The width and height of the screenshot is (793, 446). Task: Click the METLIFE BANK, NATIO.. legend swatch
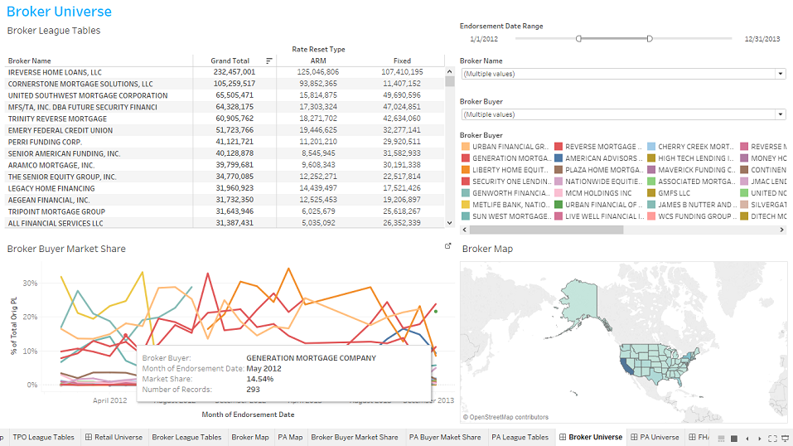[x=466, y=205]
